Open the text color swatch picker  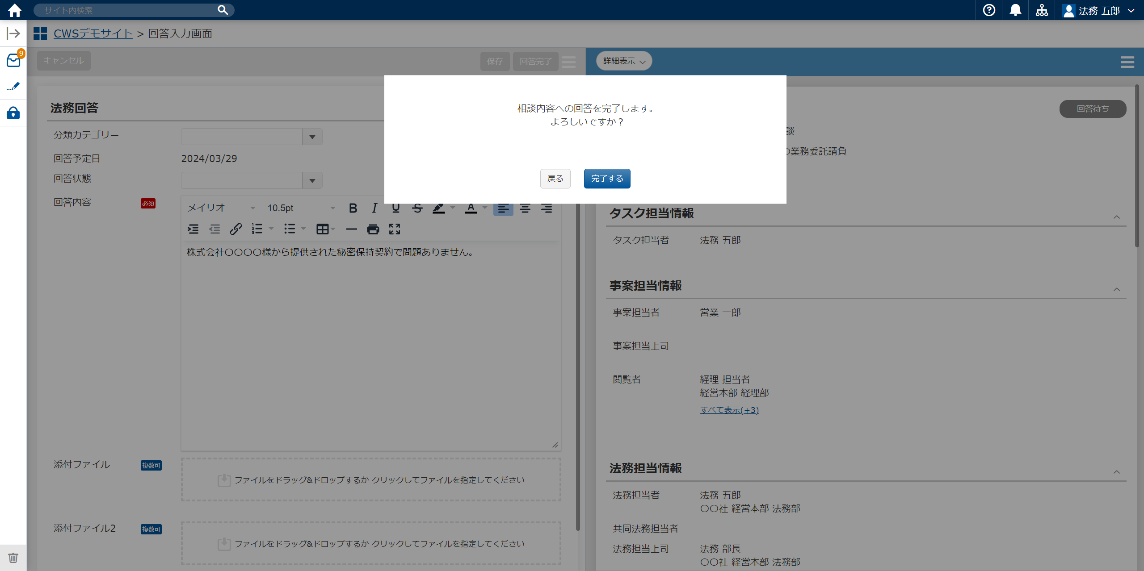471,208
